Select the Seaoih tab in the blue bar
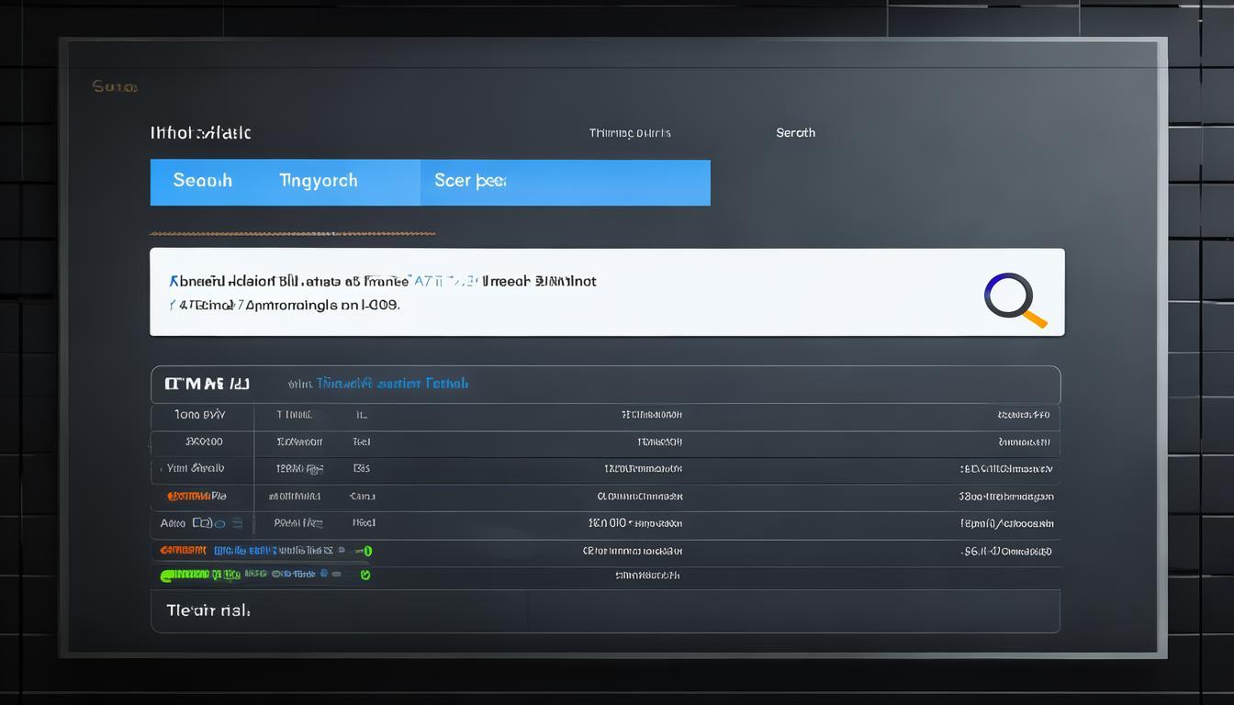 point(202,182)
